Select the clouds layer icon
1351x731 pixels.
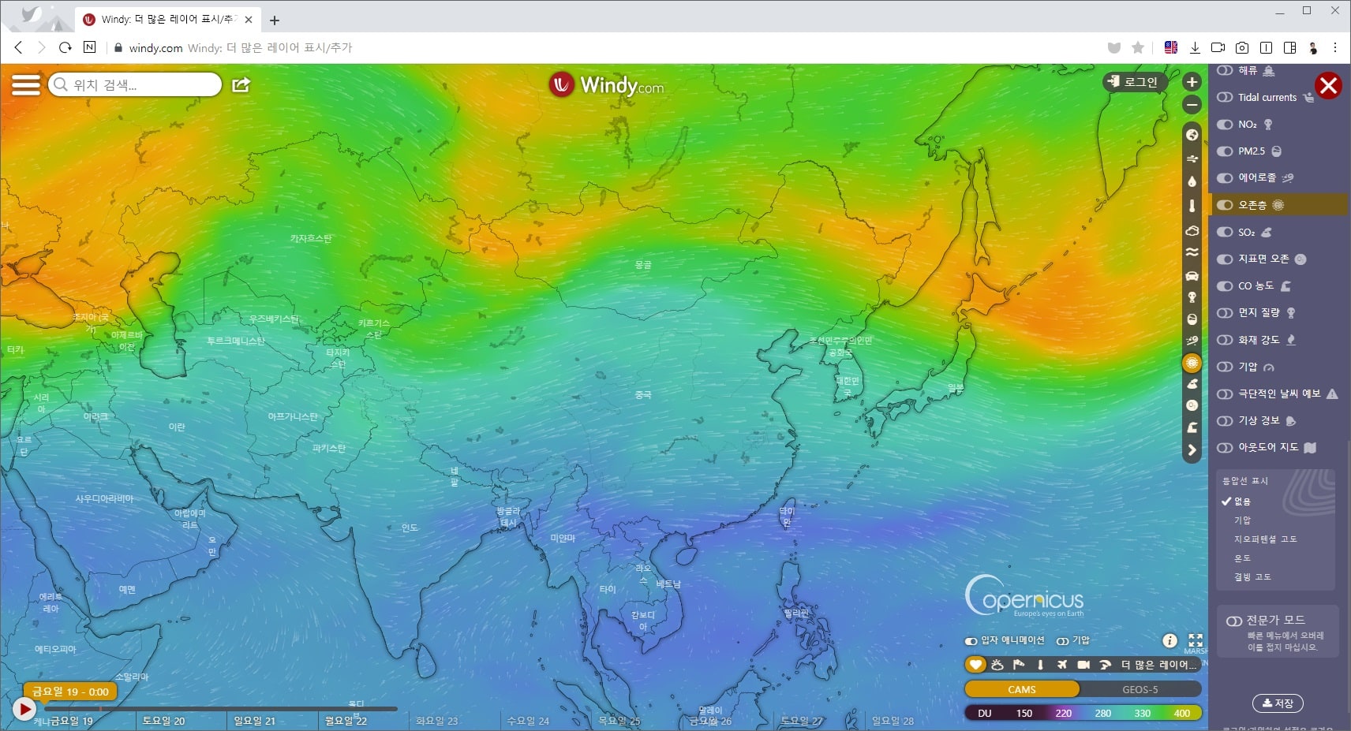pos(1192,230)
